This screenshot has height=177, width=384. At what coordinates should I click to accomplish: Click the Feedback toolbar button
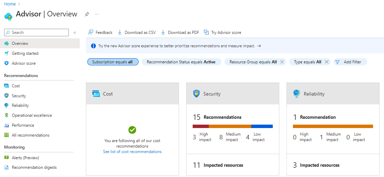click(100, 33)
